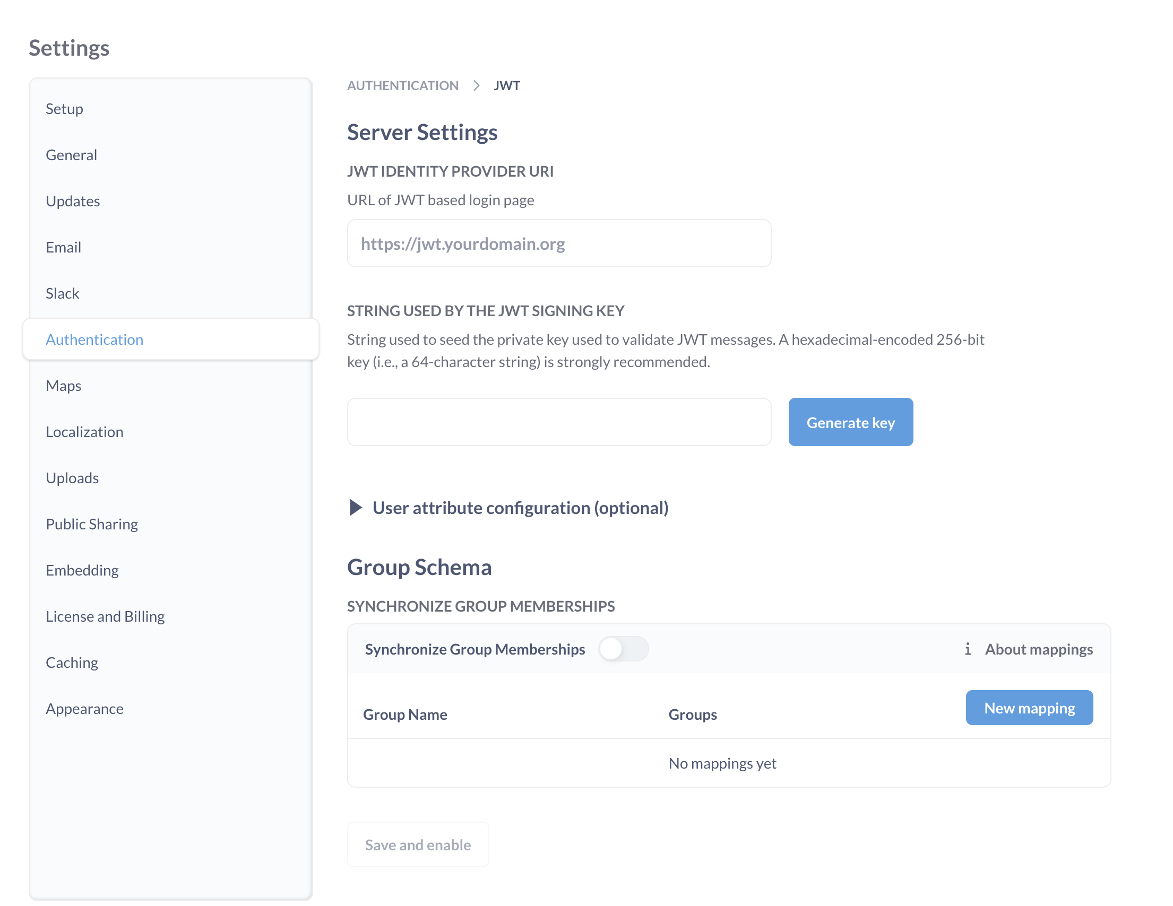1173x906 pixels.
Task: Click the About mappings info icon
Action: 968,649
